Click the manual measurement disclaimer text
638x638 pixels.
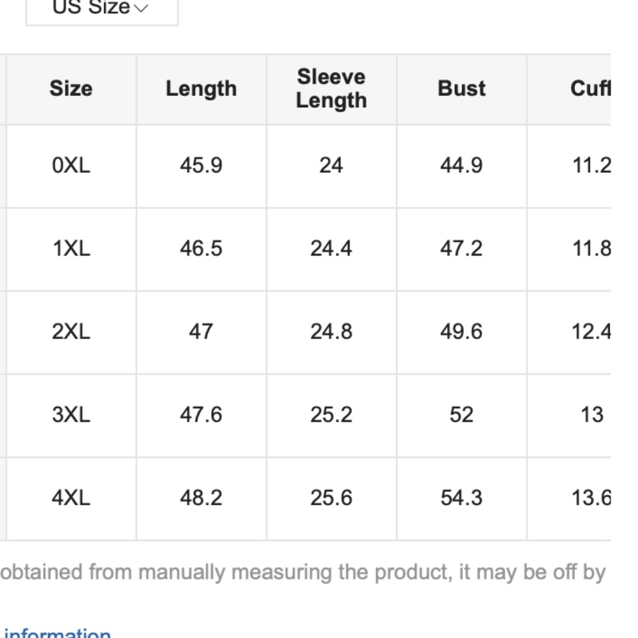[302, 572]
